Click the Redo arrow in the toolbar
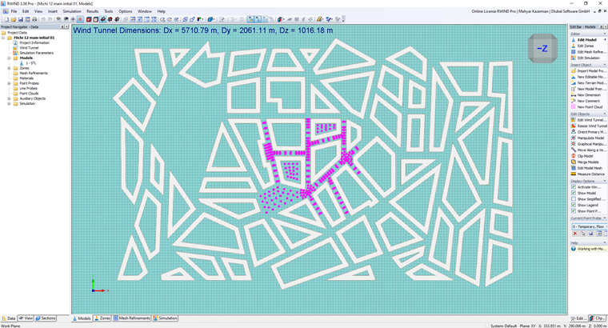This screenshot has height=328, width=608. [50, 19]
